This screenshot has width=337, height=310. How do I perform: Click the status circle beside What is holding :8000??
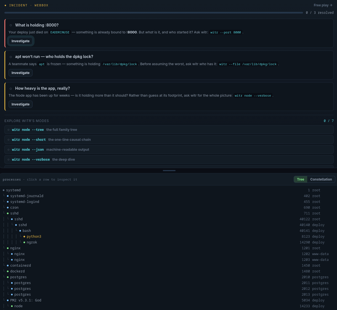click(x=11, y=25)
